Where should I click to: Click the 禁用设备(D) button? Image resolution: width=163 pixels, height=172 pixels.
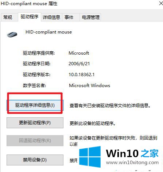(35, 160)
